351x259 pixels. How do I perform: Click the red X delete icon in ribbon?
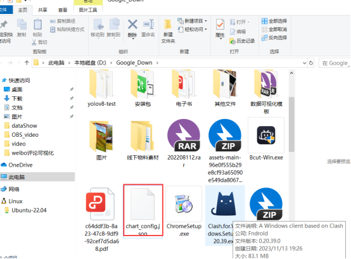tap(132, 24)
